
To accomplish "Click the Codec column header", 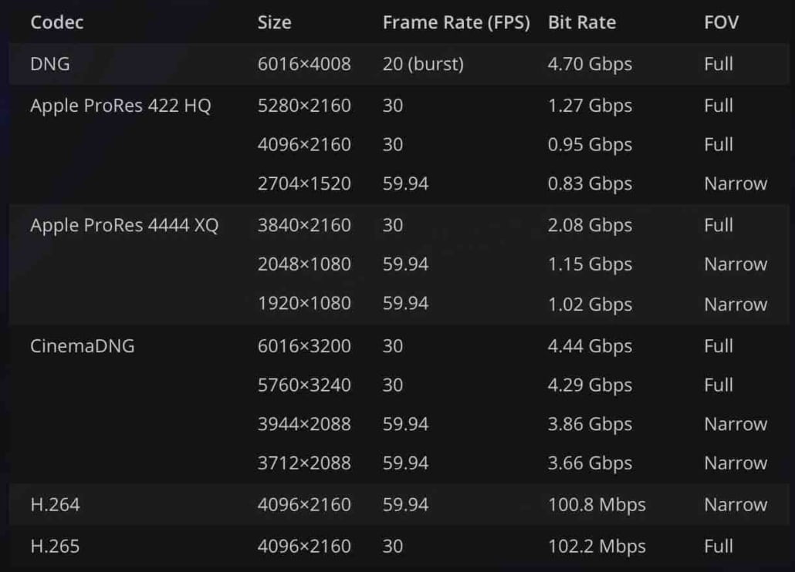I will click(x=57, y=22).
